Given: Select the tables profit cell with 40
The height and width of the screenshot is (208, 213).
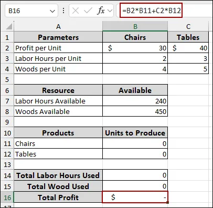Looking at the screenshot, I should tap(188, 48).
